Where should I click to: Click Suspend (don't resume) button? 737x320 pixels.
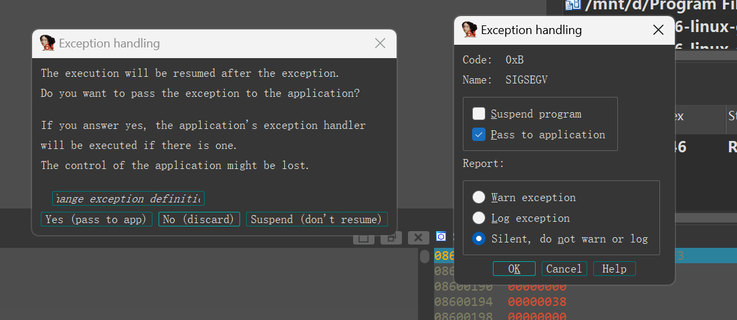[x=317, y=219]
